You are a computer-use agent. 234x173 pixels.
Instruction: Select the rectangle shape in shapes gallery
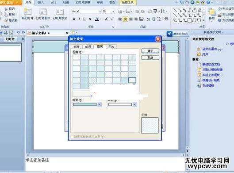pos(189,20)
